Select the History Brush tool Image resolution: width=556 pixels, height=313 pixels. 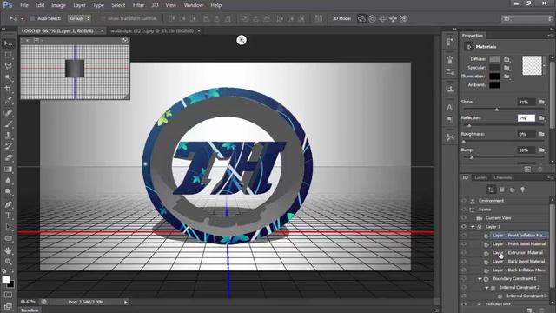tap(8, 147)
